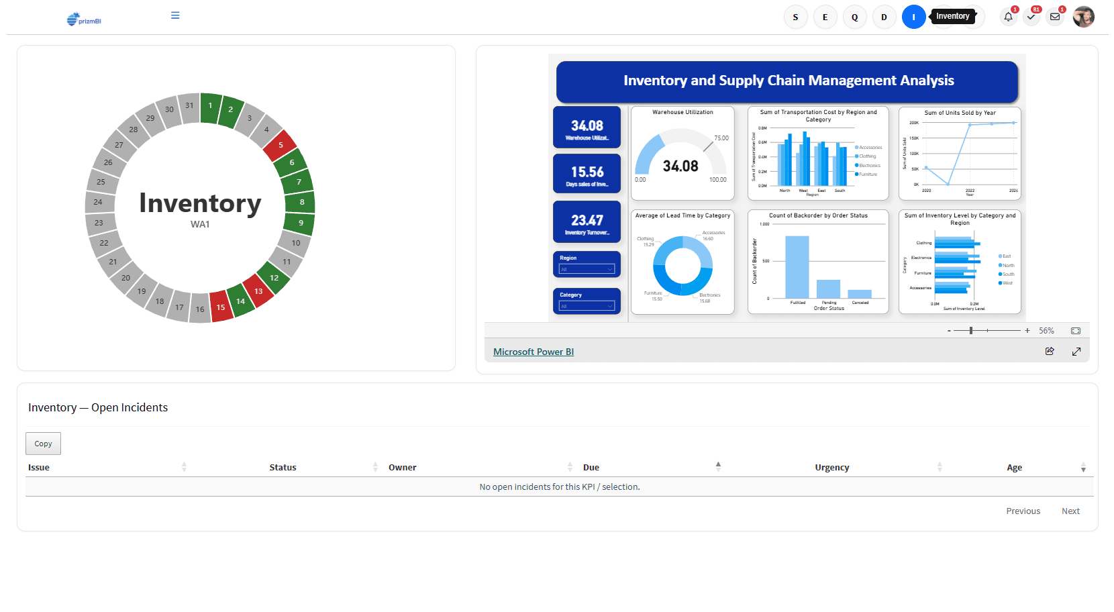
Task: Click the Copy button above the incidents table
Action: pyautogui.click(x=43, y=444)
